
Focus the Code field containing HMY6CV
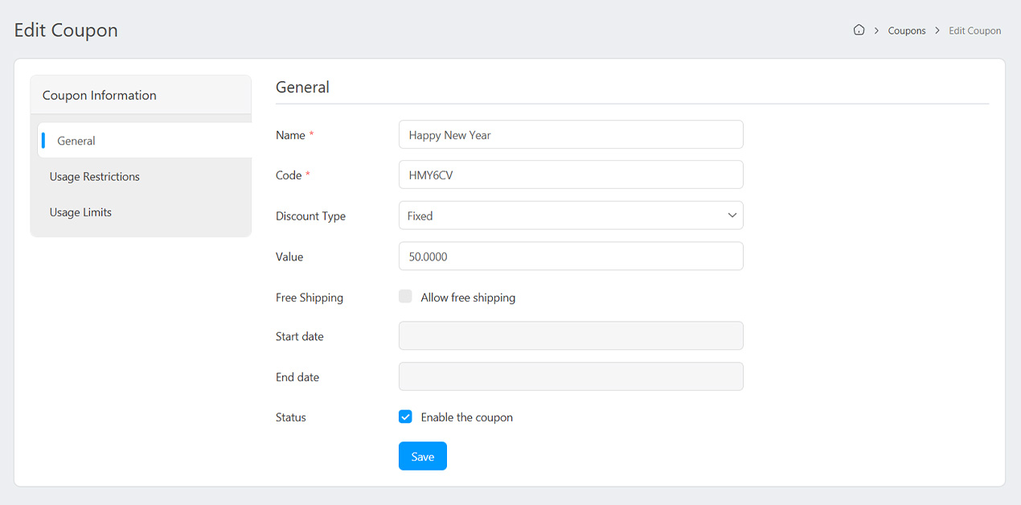pos(570,175)
